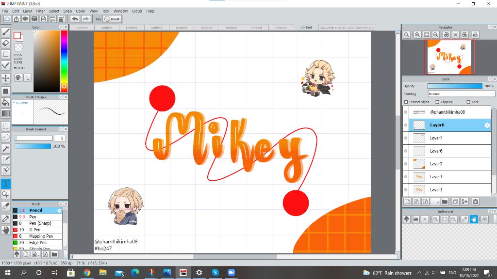This screenshot has width=497, height=279.
Task: Activate hand icon in Reference panel
Action: click(x=474, y=219)
